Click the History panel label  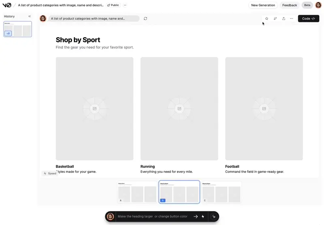(x=9, y=16)
